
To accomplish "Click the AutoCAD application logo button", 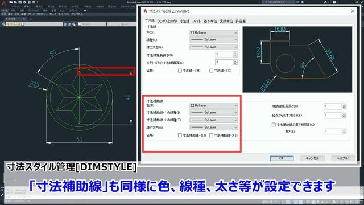I will tap(4, 3).
